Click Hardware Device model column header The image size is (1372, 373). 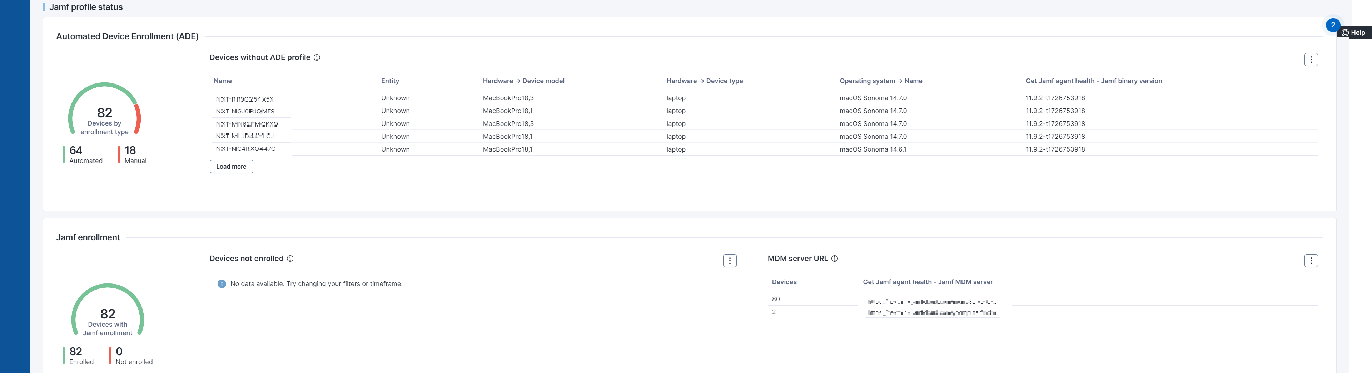point(523,81)
